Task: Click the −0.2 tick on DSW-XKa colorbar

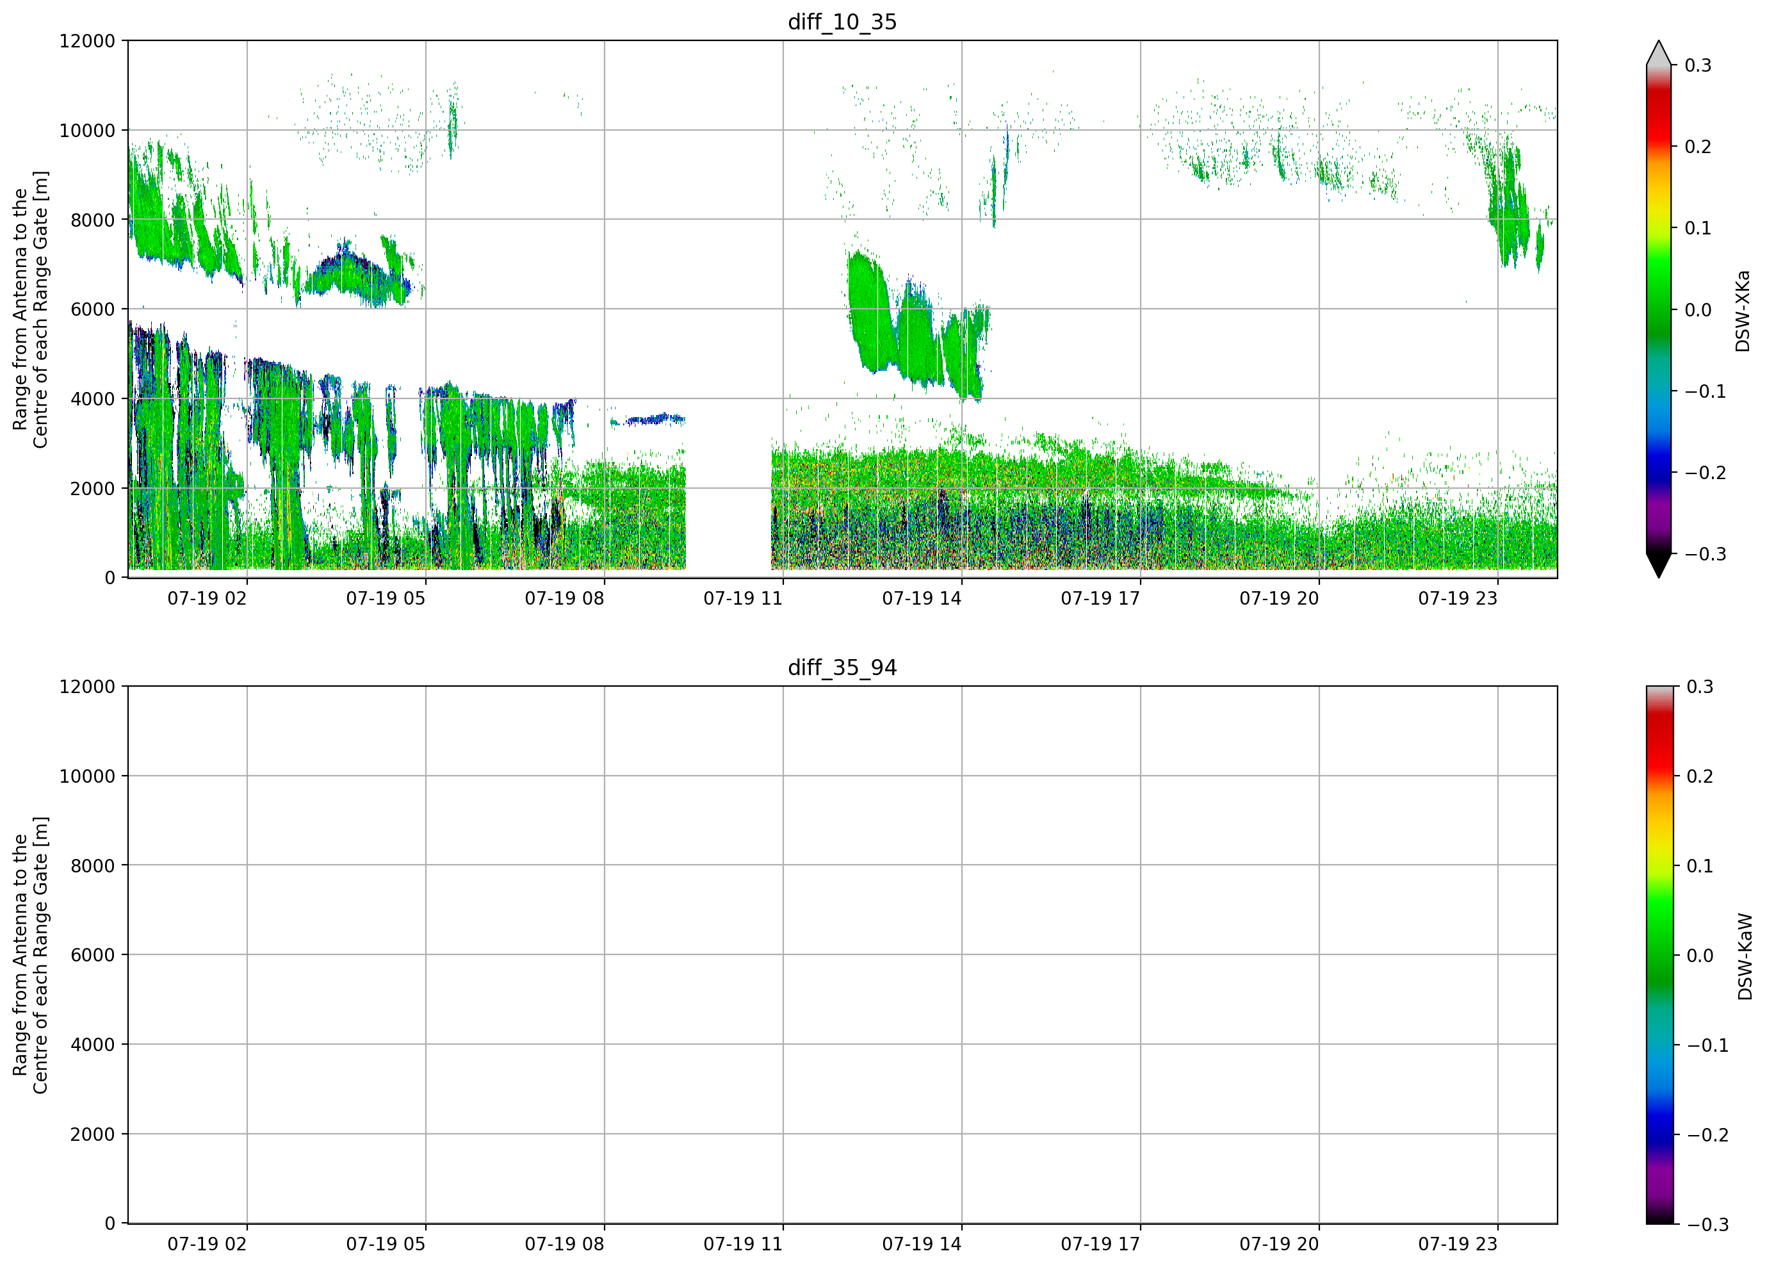Action: pos(1706,473)
